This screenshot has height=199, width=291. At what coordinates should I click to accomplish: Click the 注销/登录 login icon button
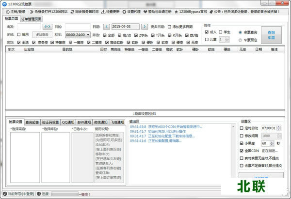pos(6,11)
